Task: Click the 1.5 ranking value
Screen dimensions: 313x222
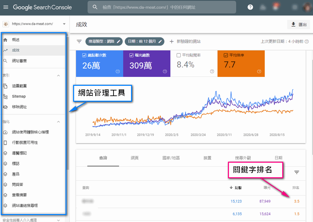Action: point(297,214)
